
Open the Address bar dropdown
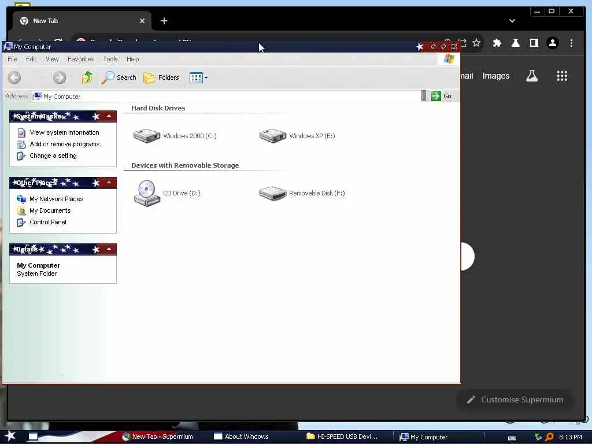point(424,96)
